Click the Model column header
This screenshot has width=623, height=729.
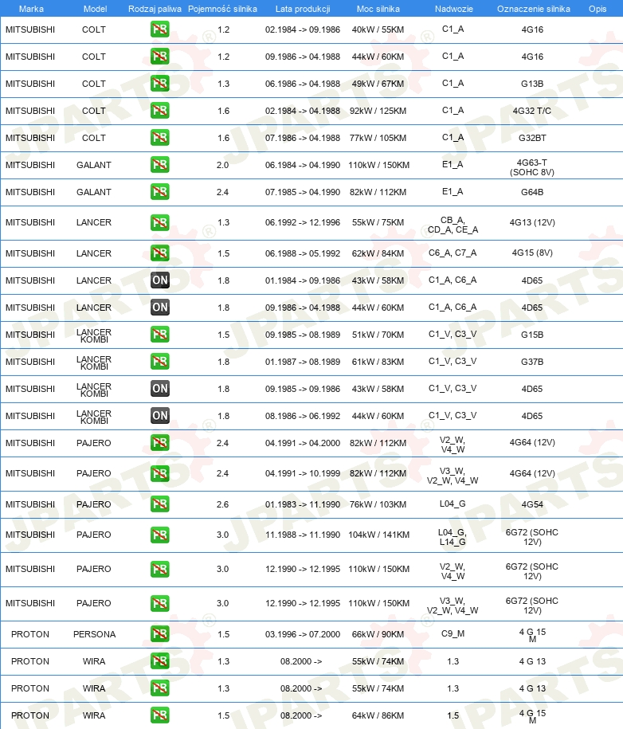click(x=95, y=9)
